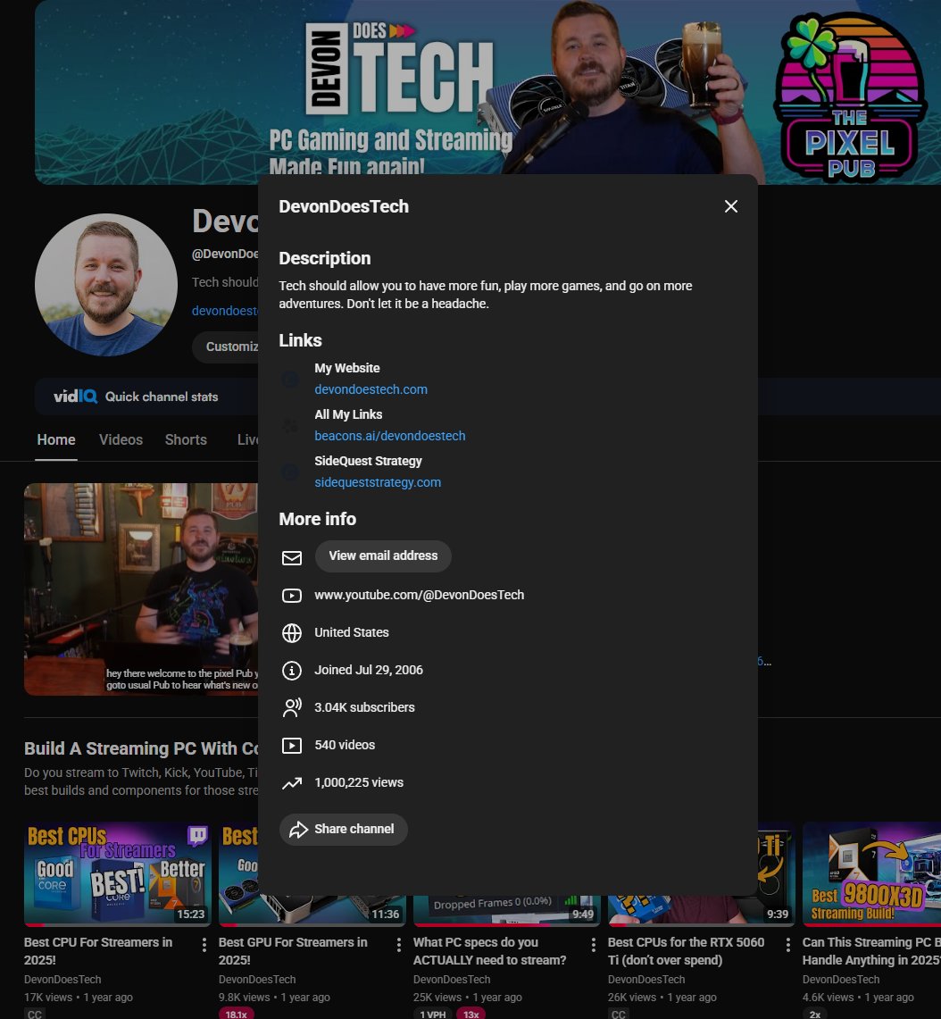
Task: Click the envelope email icon
Action: [x=292, y=557]
